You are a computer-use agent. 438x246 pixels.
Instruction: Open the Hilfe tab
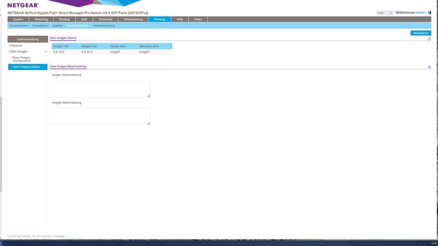(180, 19)
